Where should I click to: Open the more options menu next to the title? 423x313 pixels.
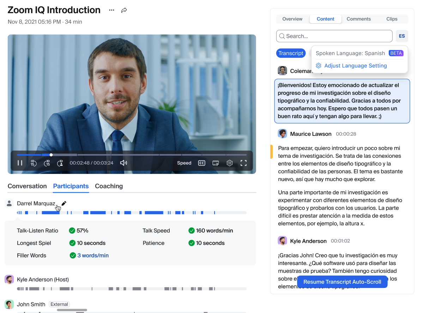[111, 10]
